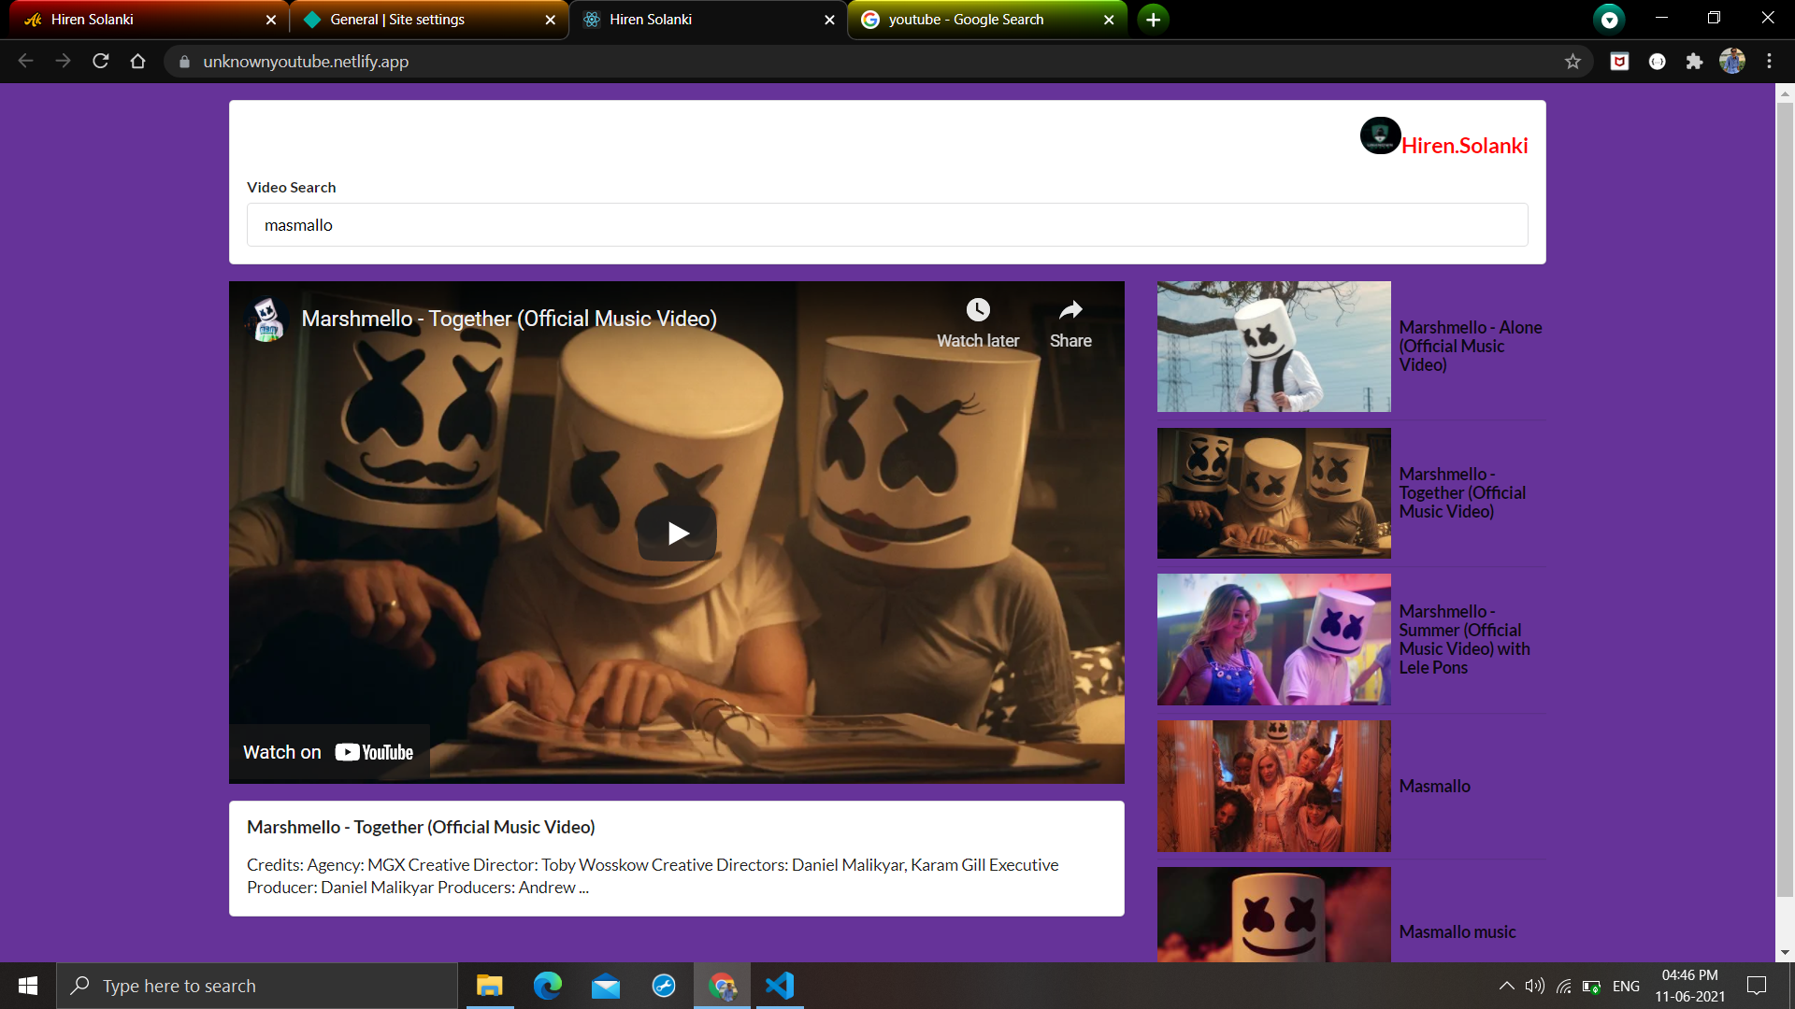
Task: Click the Masmallo title text in the sidebar
Action: (x=1434, y=787)
